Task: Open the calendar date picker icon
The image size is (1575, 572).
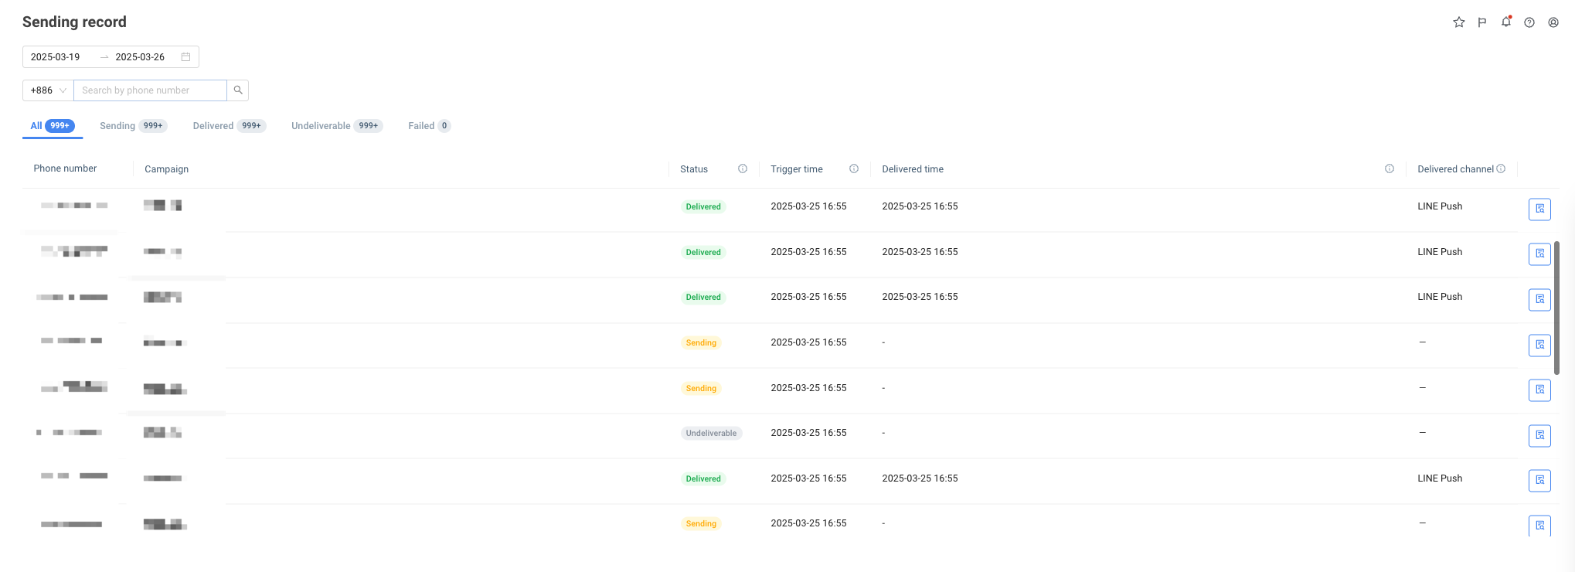Action: click(185, 57)
